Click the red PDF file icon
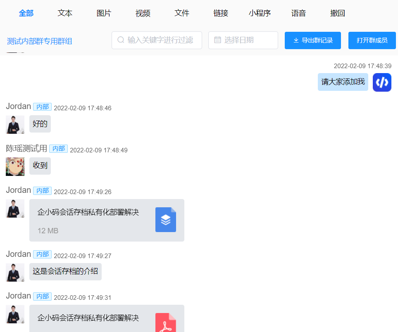This screenshot has height=332, width=398. [x=166, y=323]
